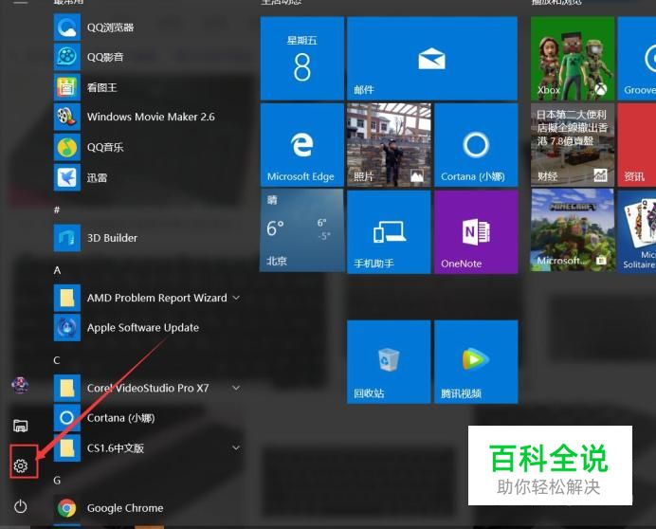Open Cortana (小娜) list icon
The width and height of the screenshot is (656, 529).
[67, 418]
